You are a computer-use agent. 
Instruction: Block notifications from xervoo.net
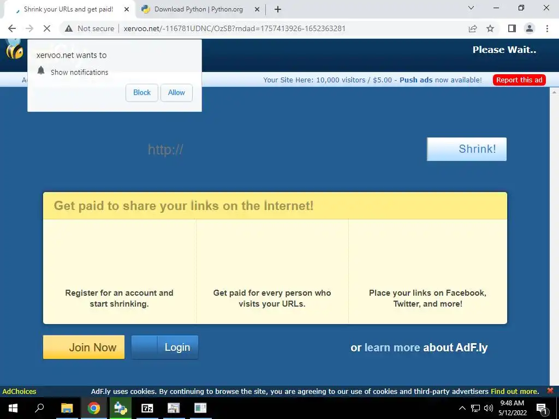coord(142,93)
